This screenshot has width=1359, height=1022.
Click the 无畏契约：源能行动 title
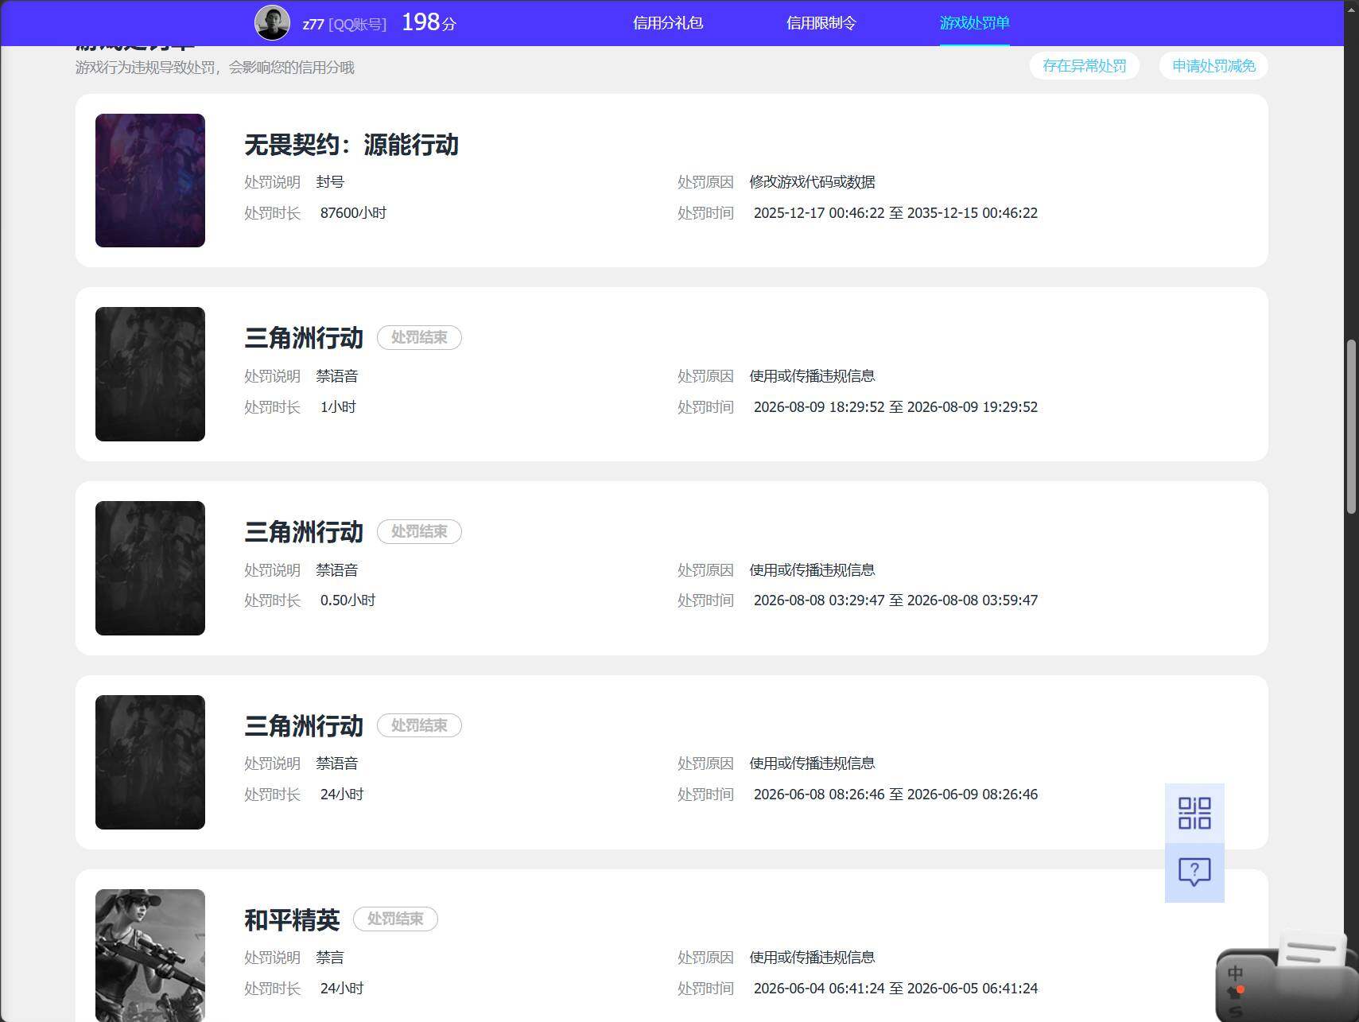(351, 145)
